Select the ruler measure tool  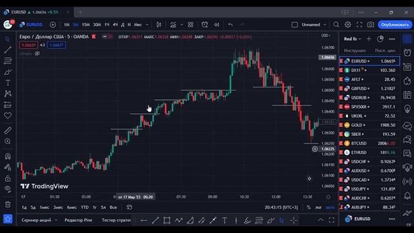click(x=8, y=130)
